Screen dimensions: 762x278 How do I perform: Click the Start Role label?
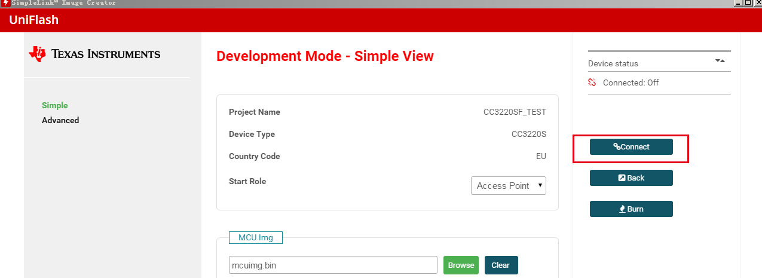pyautogui.click(x=247, y=181)
